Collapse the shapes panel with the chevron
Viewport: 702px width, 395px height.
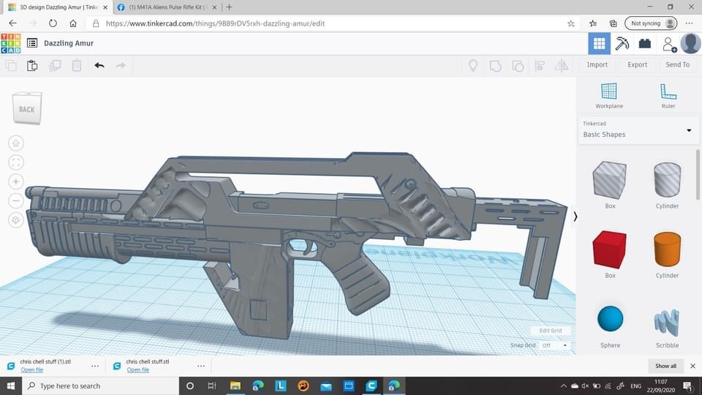575,217
